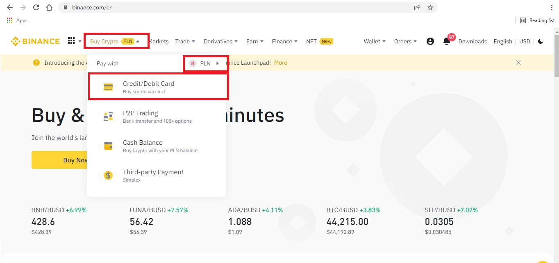Open the BTC/BUSD price ticker

tap(353, 221)
